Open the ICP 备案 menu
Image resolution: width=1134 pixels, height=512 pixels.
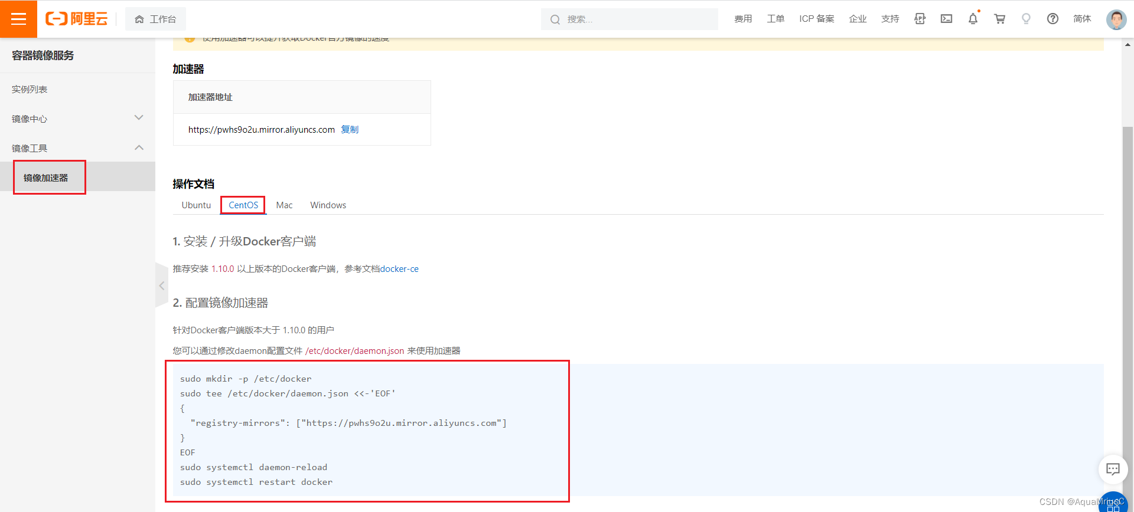[817, 19]
